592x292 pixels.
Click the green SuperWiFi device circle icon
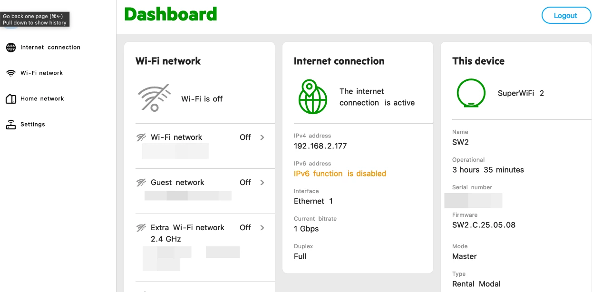click(471, 93)
